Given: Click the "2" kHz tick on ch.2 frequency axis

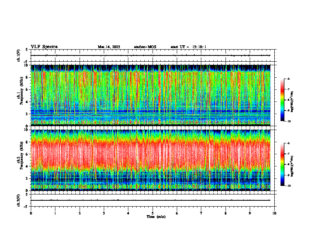Looking at the screenshot, I should pyautogui.click(x=27, y=178).
